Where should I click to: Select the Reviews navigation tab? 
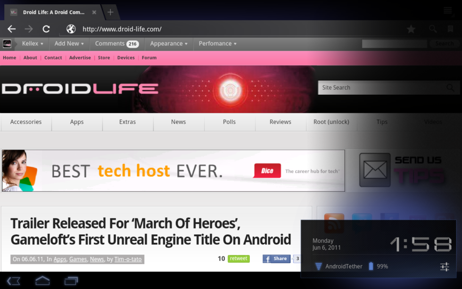coord(280,122)
